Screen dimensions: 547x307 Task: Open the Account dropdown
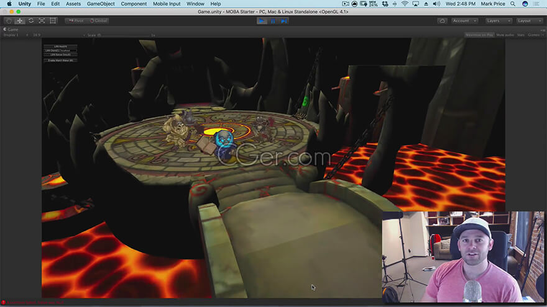coord(464,21)
